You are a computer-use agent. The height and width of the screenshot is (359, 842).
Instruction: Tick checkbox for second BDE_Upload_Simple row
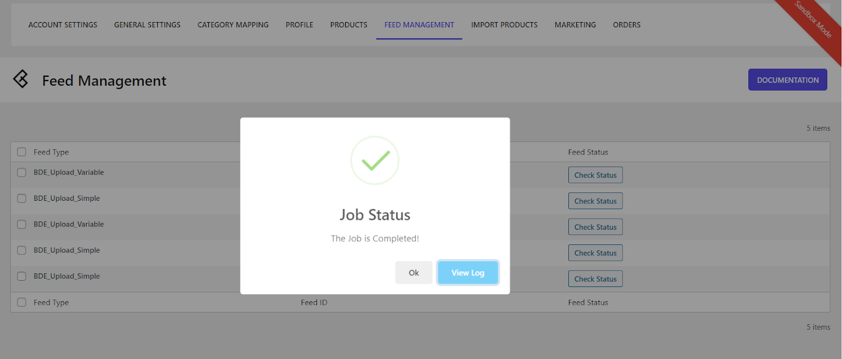tap(22, 250)
